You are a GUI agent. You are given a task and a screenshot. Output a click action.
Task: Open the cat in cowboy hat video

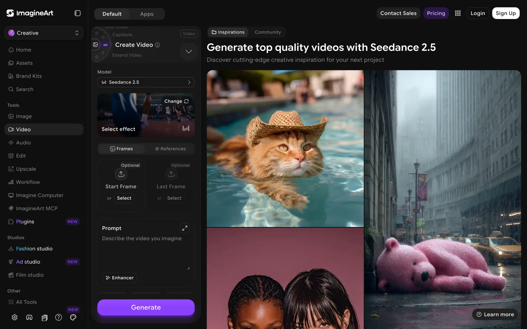click(285, 148)
